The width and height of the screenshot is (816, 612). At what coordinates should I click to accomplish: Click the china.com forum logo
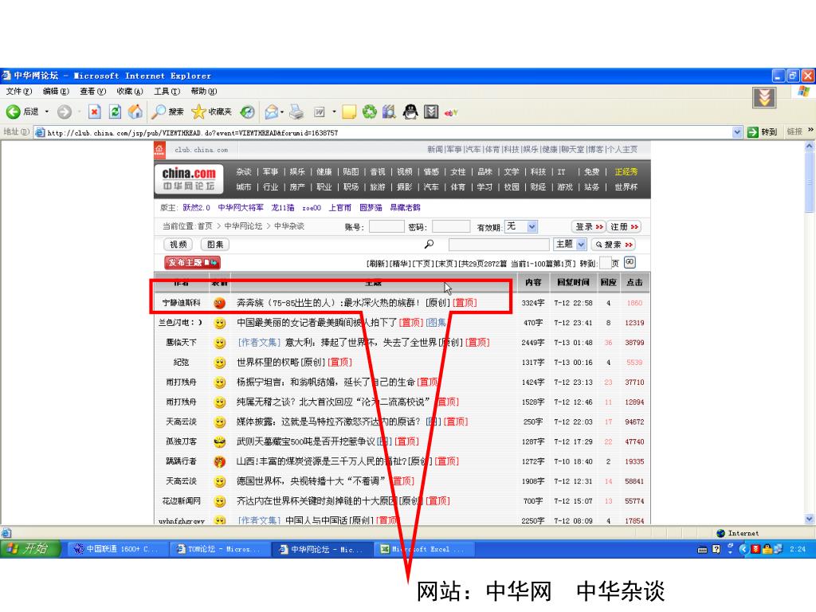(189, 179)
